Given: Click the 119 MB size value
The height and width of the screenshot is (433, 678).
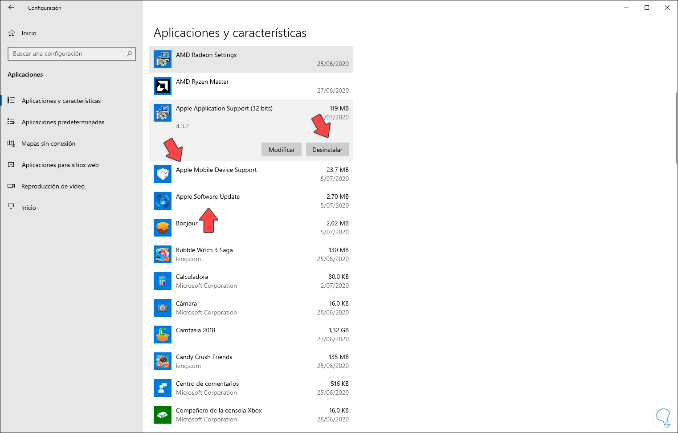Looking at the screenshot, I should tap(339, 108).
